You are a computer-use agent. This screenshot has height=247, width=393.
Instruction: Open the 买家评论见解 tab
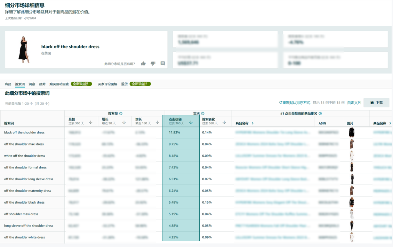pos(107,84)
